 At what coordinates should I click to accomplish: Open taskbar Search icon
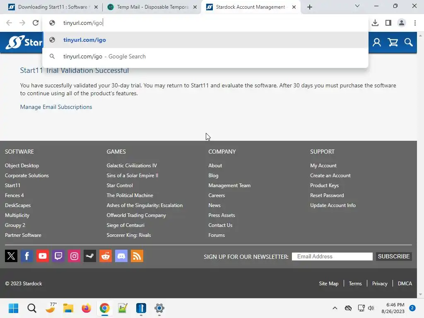31,308
